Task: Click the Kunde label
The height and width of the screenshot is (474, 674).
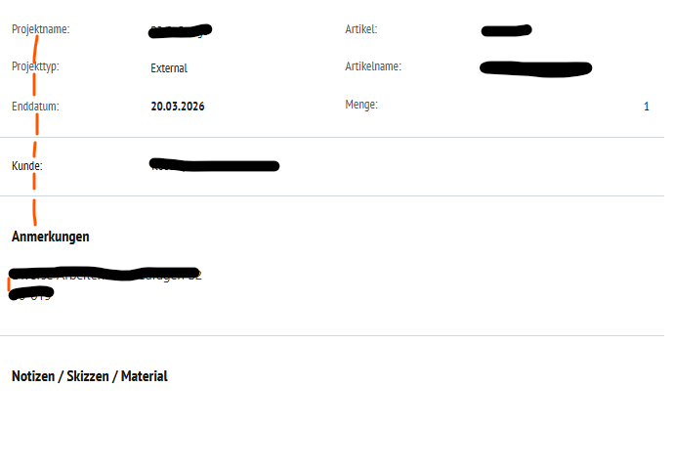Action: [x=27, y=165]
